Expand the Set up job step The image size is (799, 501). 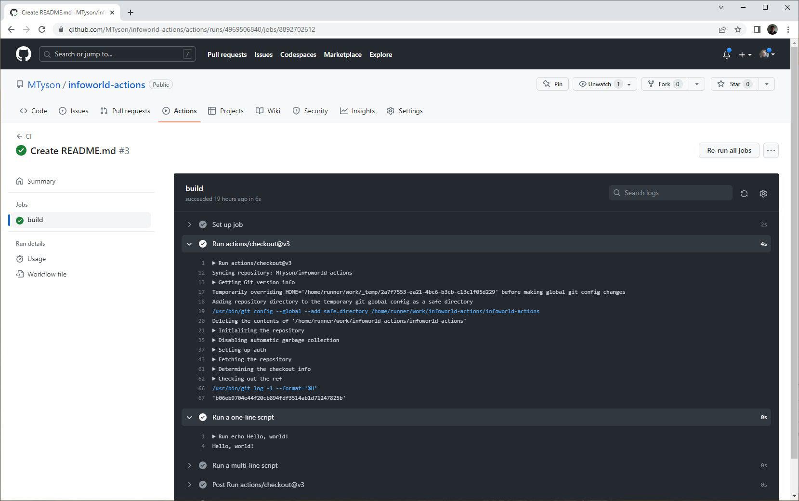[x=190, y=224]
